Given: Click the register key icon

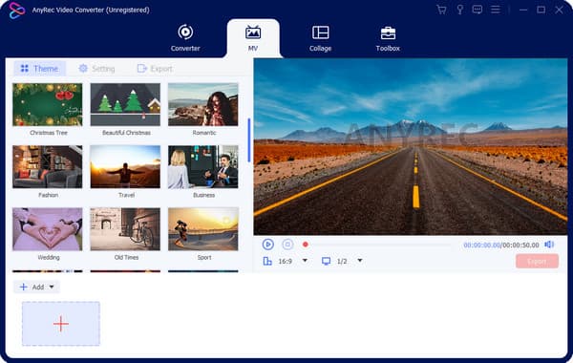Looking at the screenshot, I should click(x=459, y=10).
